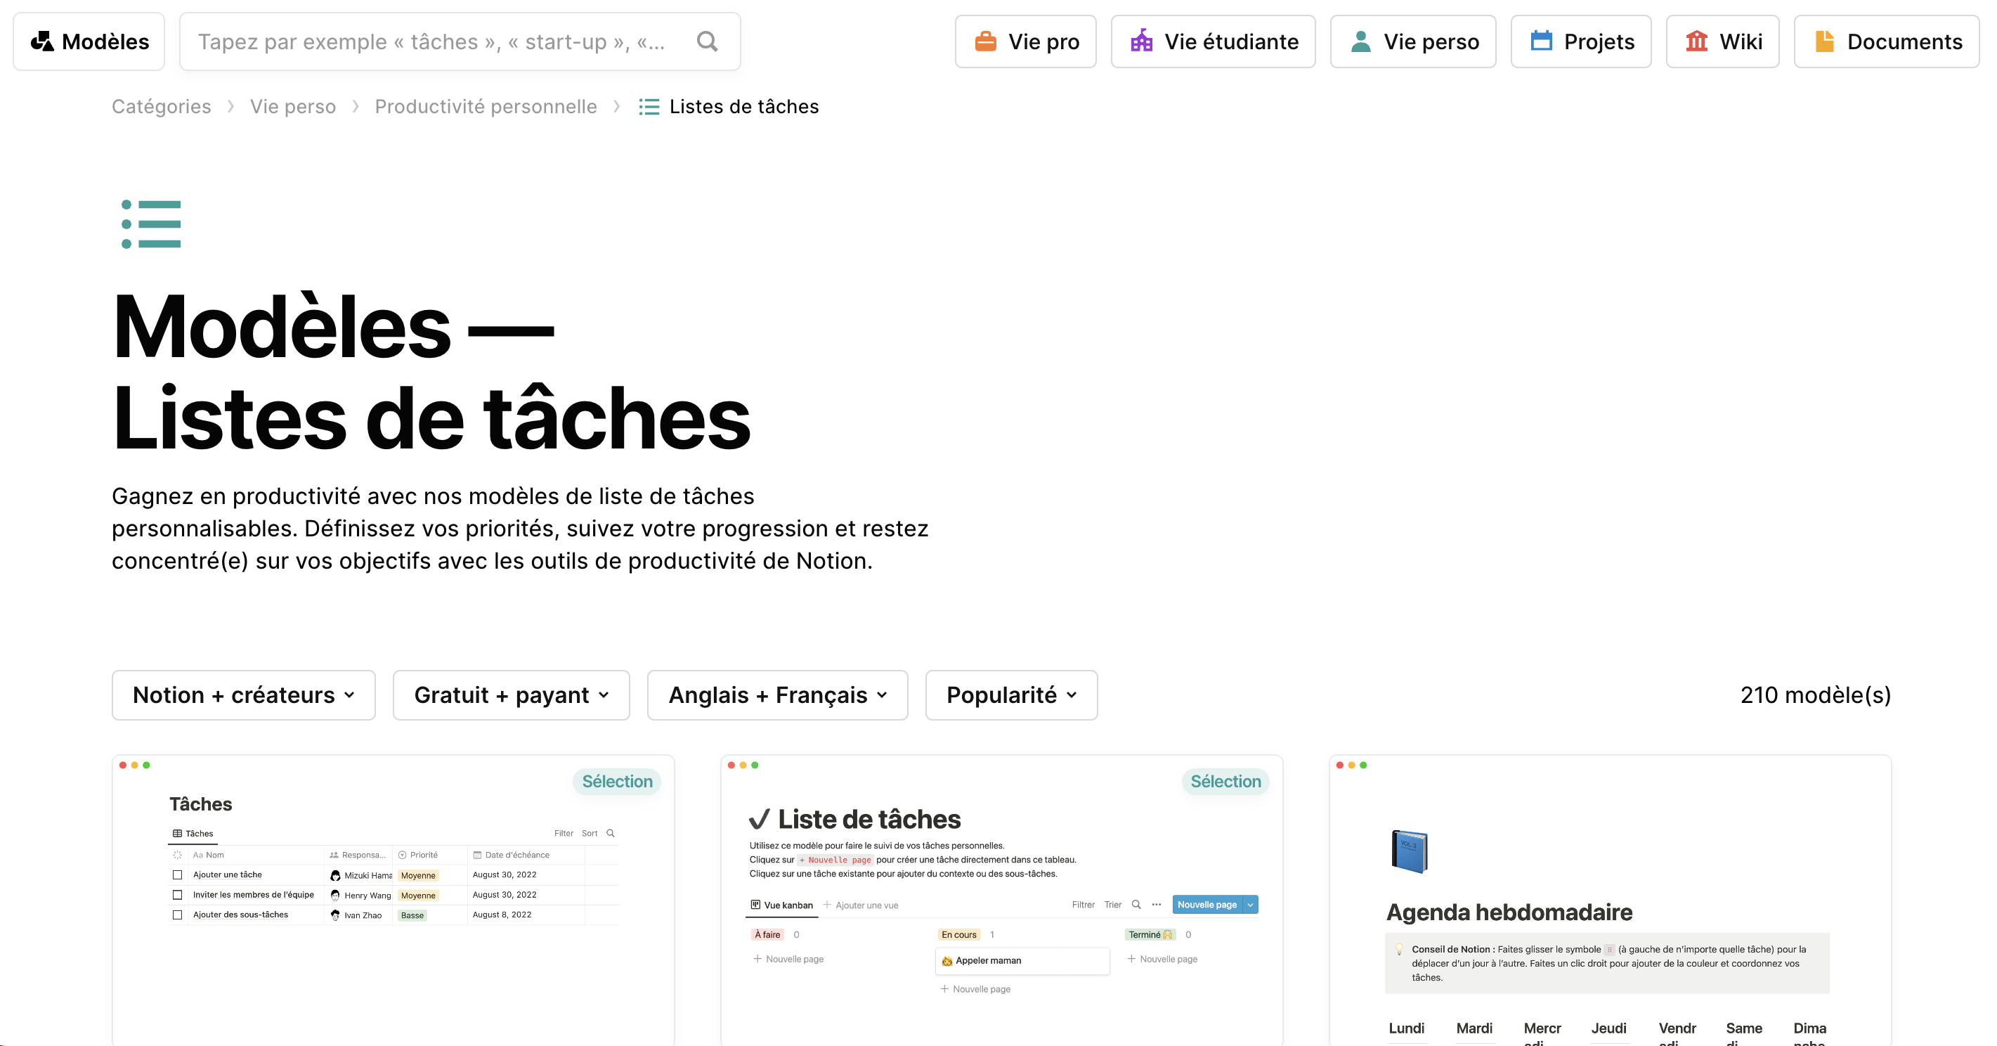Open the Vie pro category
Image resolution: width=1997 pixels, height=1046 pixels.
click(x=1026, y=41)
